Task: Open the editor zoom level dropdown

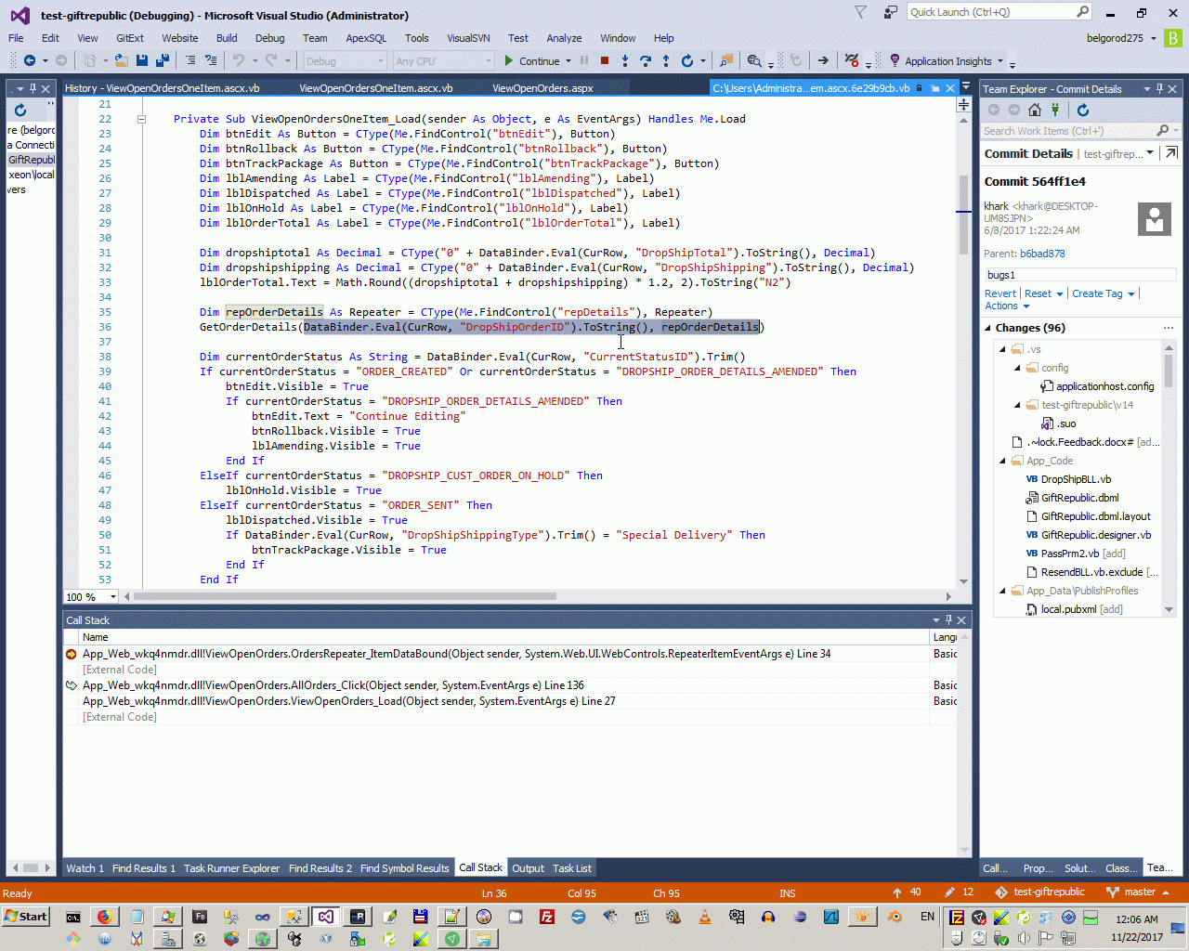Action: (113, 597)
